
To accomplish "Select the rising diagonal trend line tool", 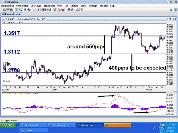I will [x=39, y=10].
